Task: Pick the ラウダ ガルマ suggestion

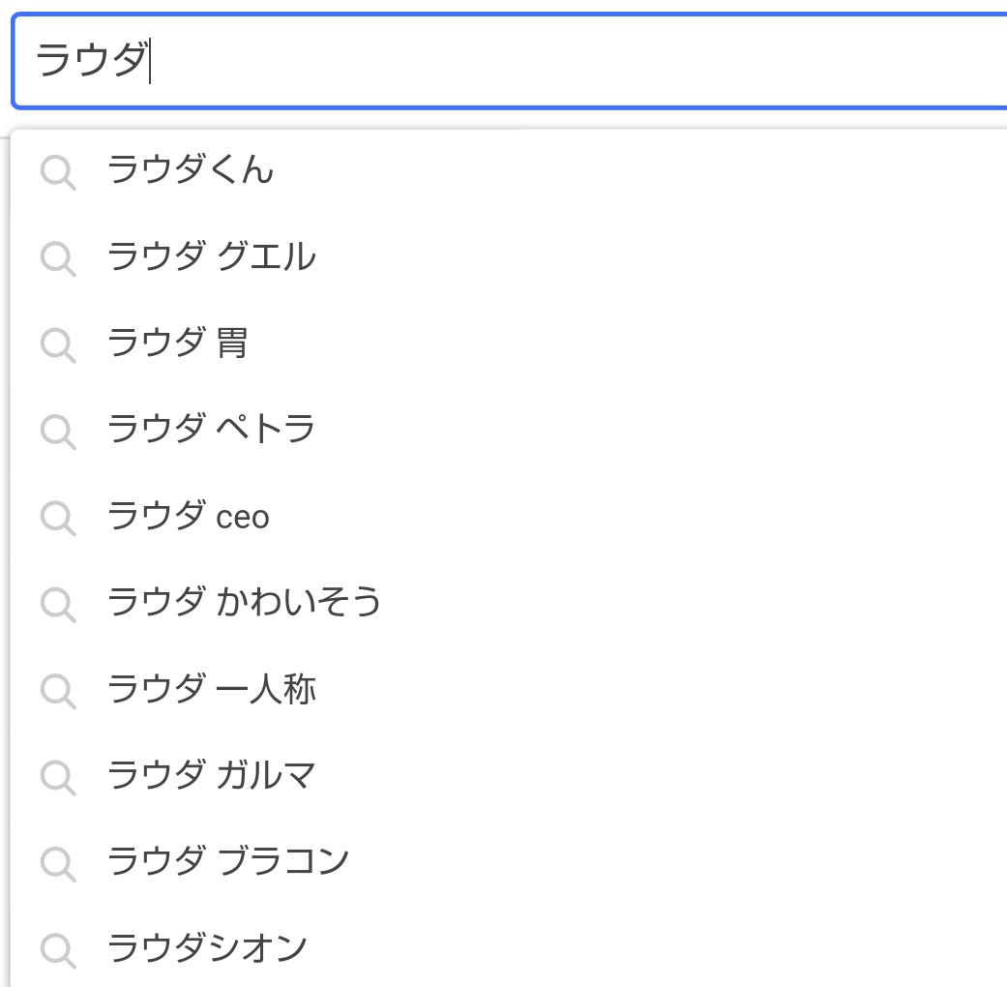Action: coord(509,775)
